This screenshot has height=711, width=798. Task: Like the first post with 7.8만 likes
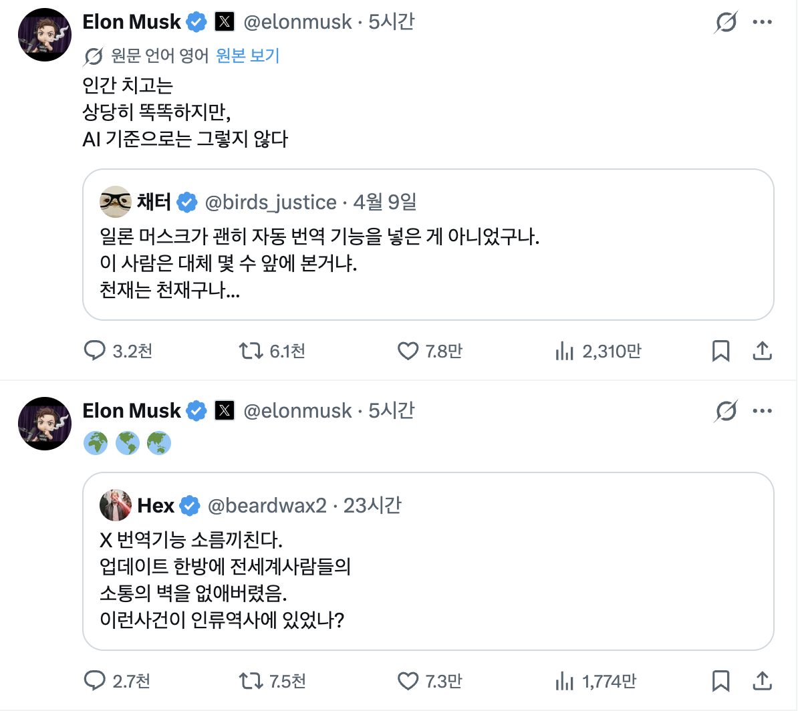(408, 351)
